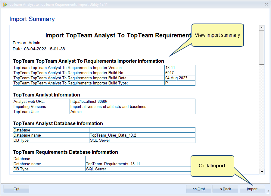This screenshot has width=271, height=196.
Task: Exit the import utility
Action: 17,189
